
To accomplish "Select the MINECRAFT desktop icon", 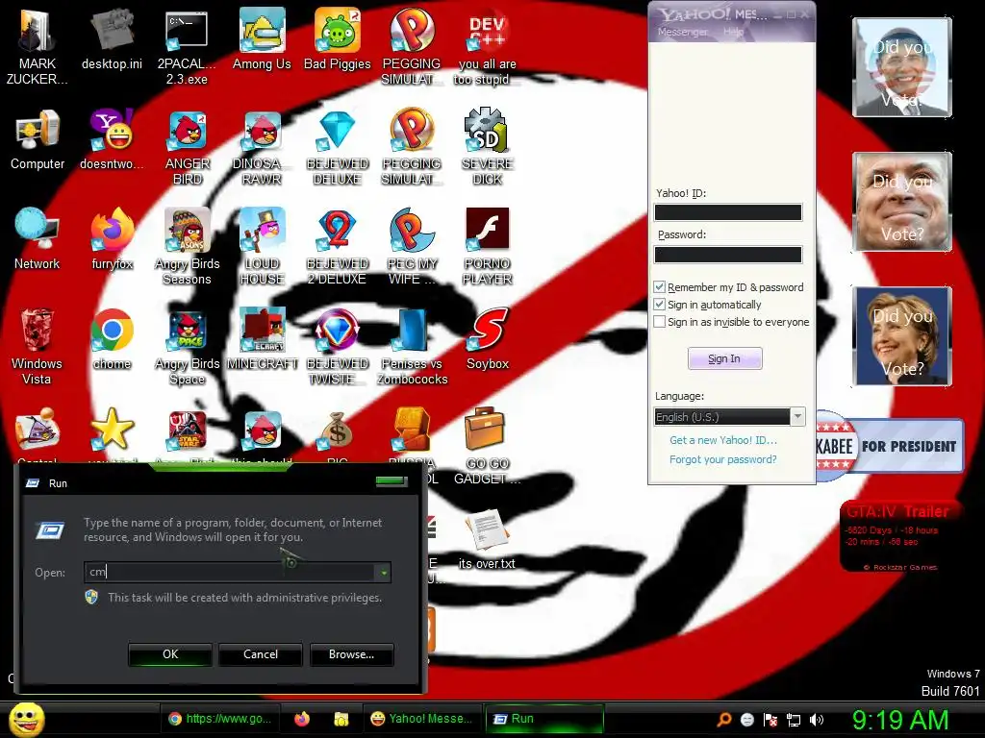I will (x=262, y=339).
